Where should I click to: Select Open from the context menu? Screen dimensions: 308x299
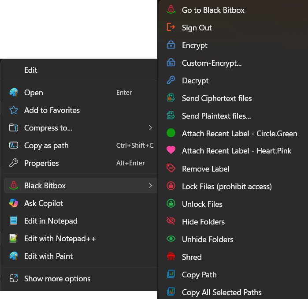point(33,93)
